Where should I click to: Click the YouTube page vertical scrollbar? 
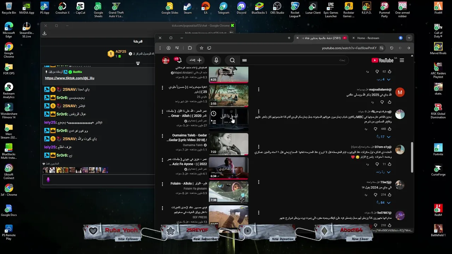point(412,157)
